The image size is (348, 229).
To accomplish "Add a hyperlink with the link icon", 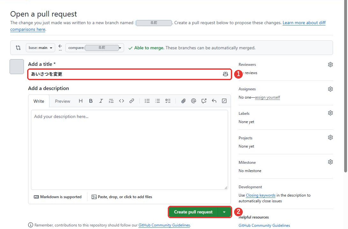I will click(x=132, y=101).
